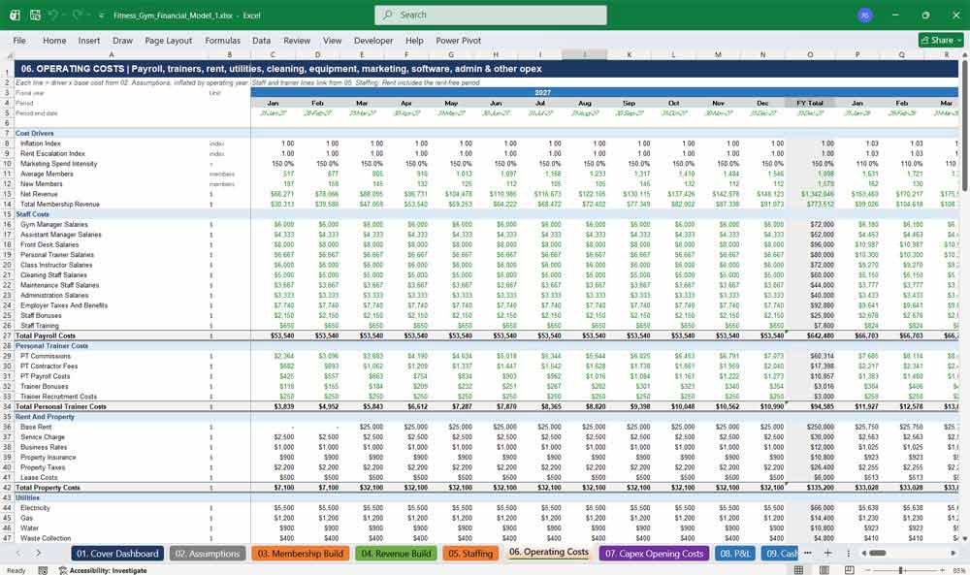Screen dimensions: 970x575
Task: Open the File menu
Action: 19,40
